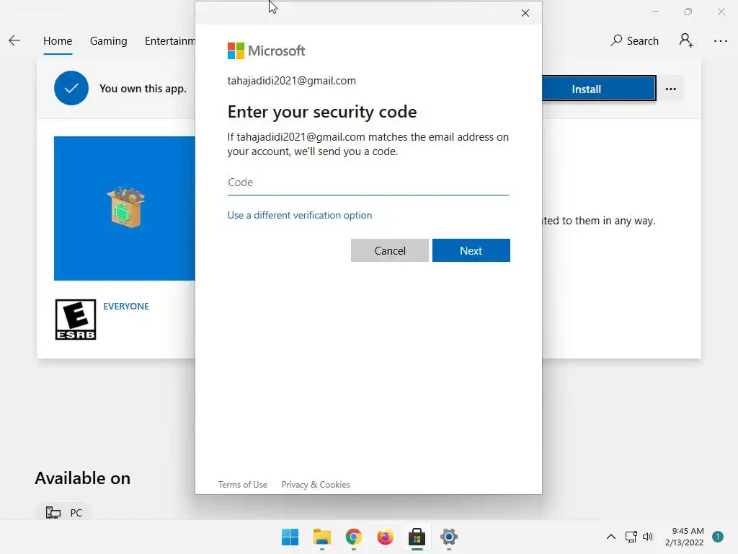Open Terms of Use link
Viewport: 738px width, 554px height.
(x=242, y=485)
